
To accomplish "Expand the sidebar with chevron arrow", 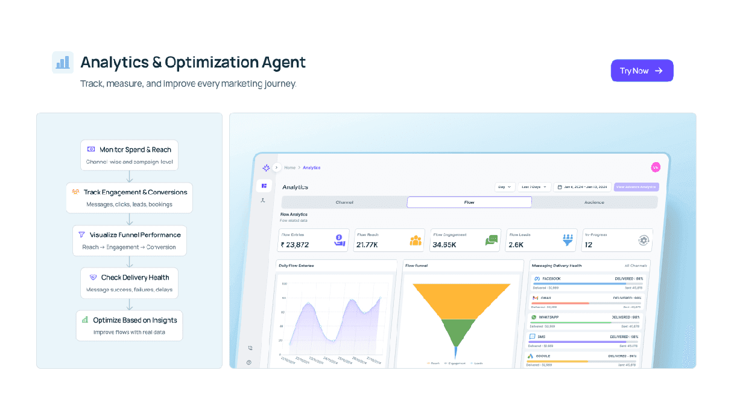I will point(277,168).
